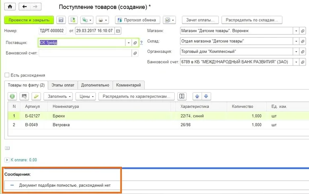Image resolution: width=309 pixels, height=194 pixels.
Task: Click the forward arrow navigation button
Action: [35, 6]
